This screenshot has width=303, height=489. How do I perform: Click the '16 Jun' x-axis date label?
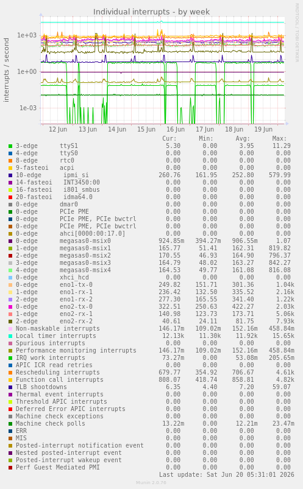[x=176, y=129]
